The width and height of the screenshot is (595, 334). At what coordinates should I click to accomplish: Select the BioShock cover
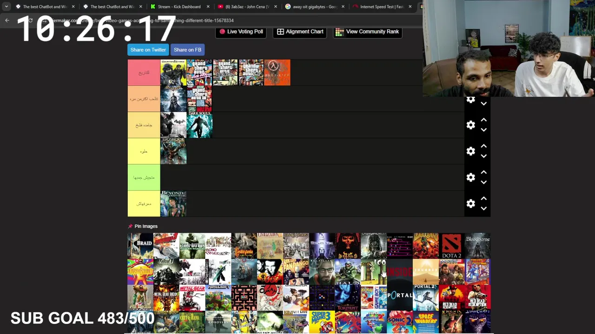[173, 151]
